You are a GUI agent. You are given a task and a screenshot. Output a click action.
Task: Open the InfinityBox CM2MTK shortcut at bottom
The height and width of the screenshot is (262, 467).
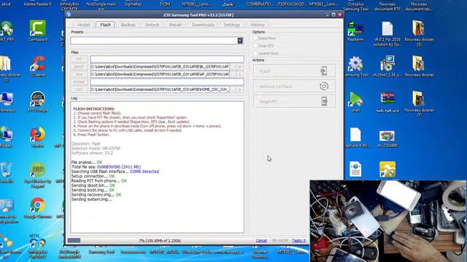37,246
